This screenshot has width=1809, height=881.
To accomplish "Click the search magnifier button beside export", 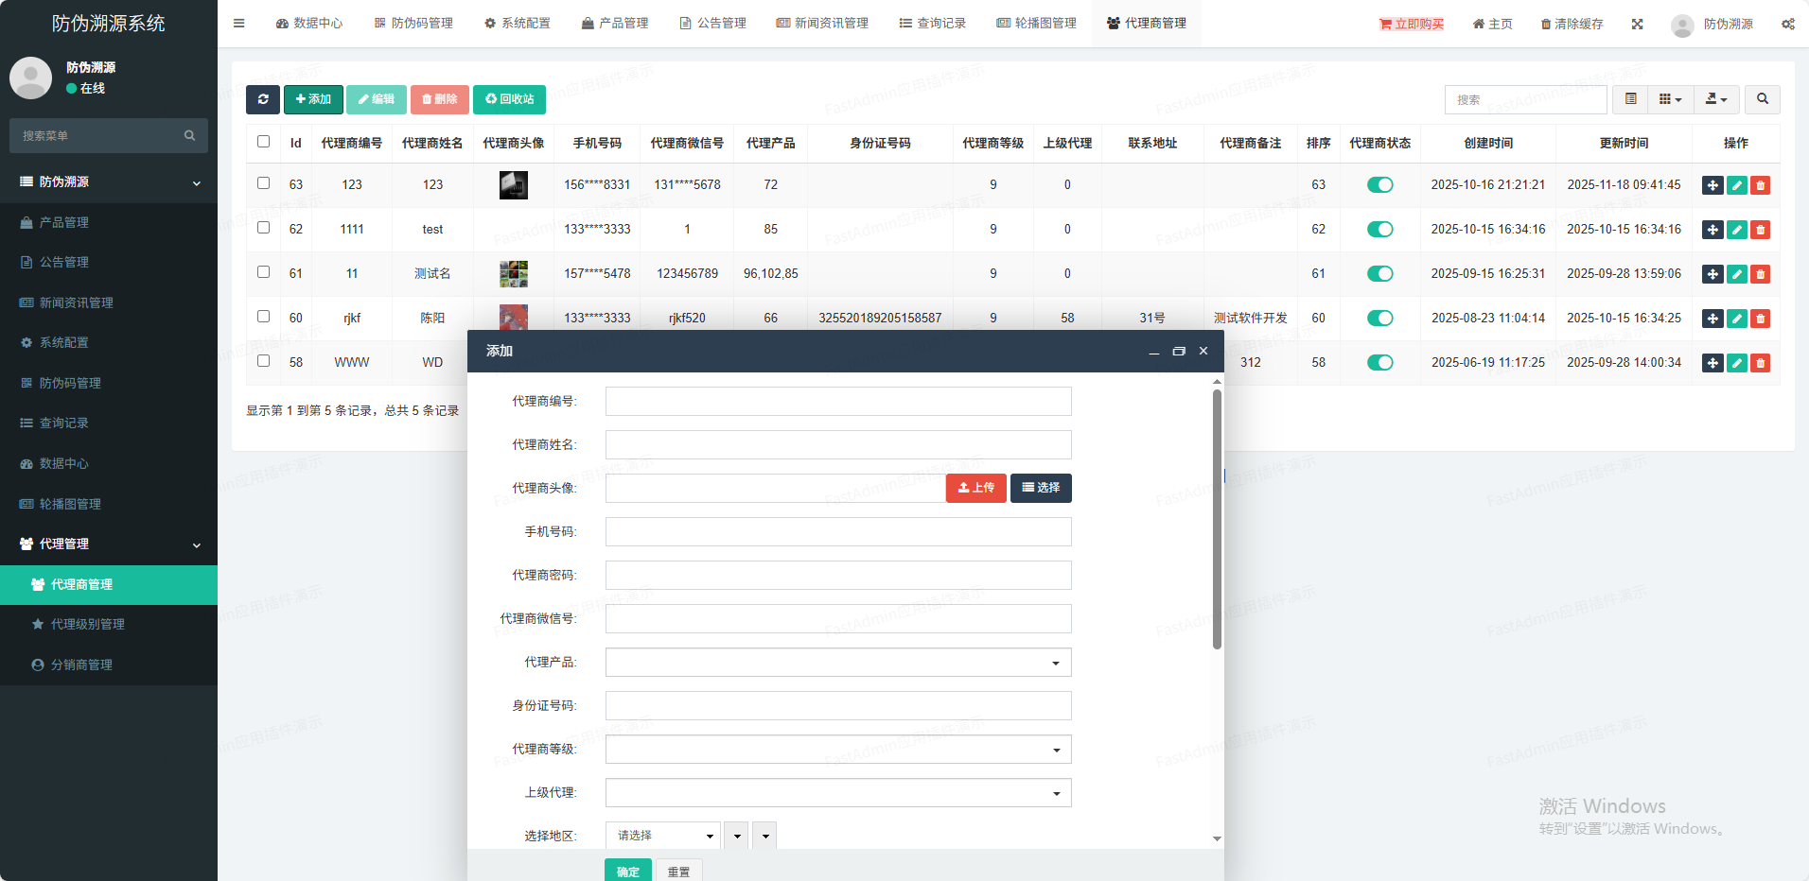I will (1762, 99).
